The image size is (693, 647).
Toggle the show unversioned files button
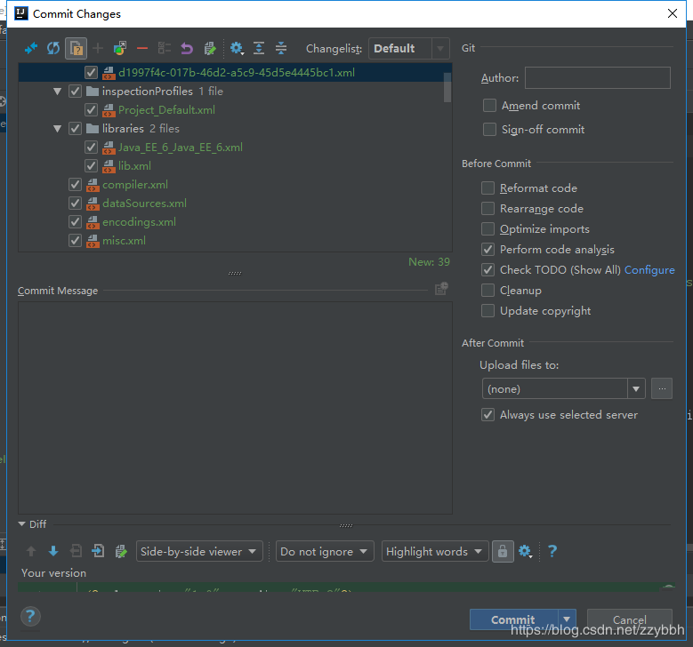coord(76,48)
